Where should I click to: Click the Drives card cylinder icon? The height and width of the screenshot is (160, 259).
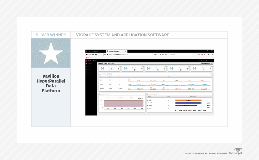164,69
